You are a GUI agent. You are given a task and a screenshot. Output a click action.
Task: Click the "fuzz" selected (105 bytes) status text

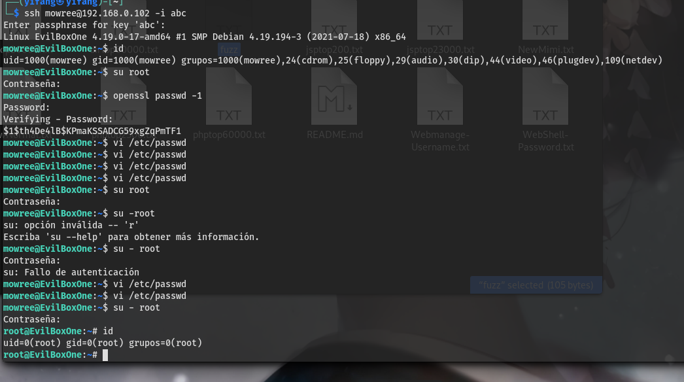point(536,285)
